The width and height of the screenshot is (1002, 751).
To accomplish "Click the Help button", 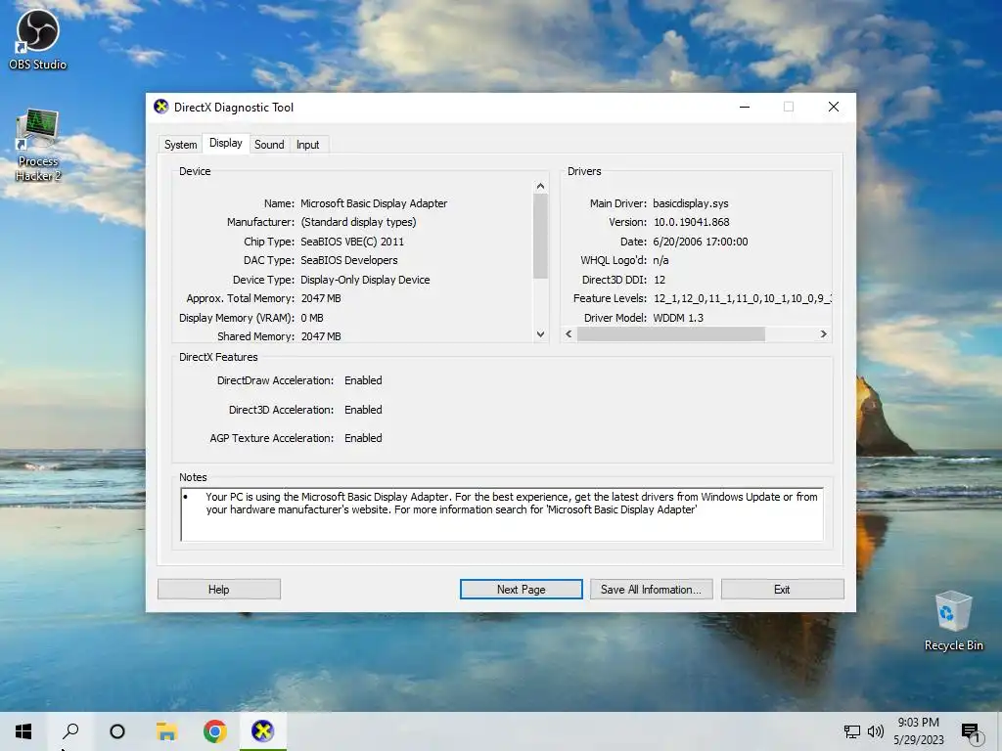I will [218, 590].
